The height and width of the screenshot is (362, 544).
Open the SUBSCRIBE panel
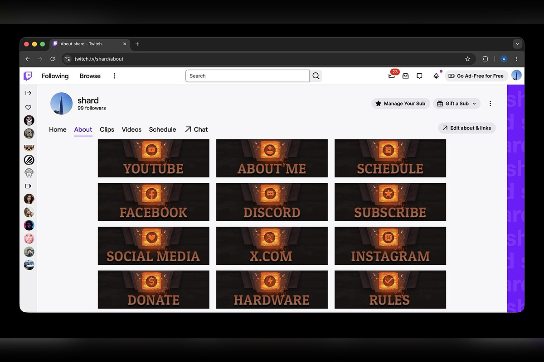click(x=390, y=202)
